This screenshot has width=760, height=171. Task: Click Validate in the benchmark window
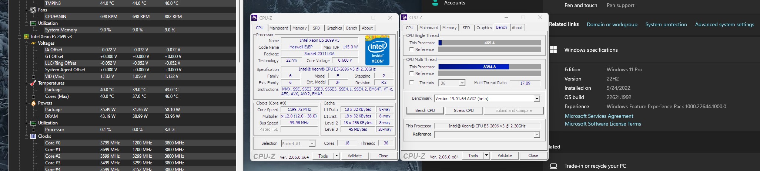coord(505,156)
